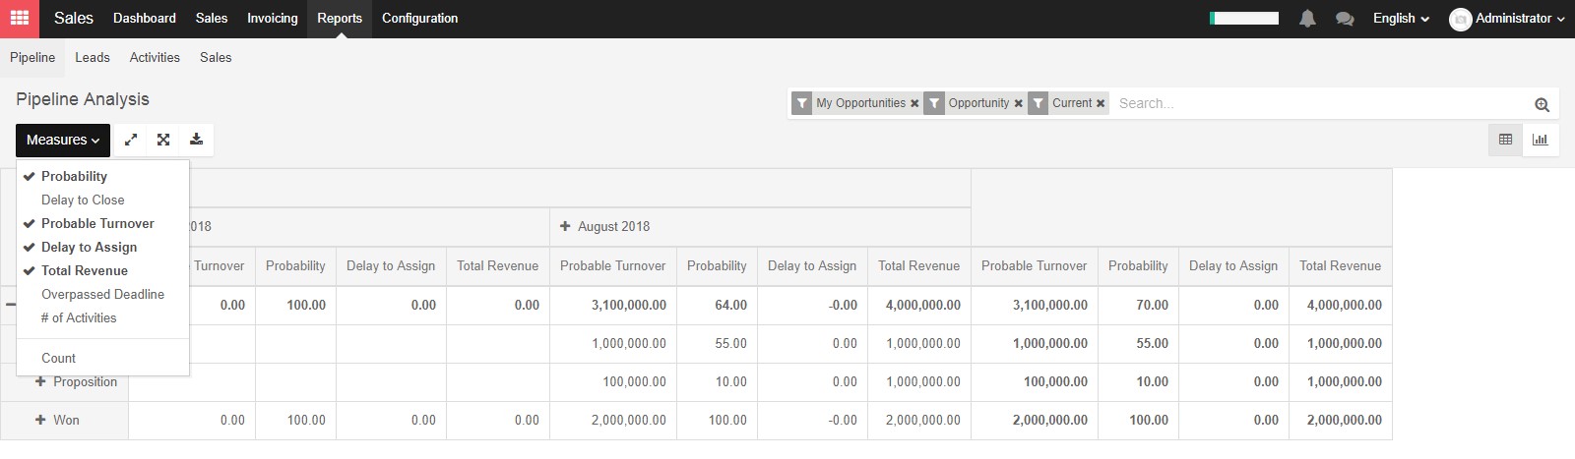Click the search magnifier icon
Screen dimensions: 1575x459
[x=1542, y=104]
